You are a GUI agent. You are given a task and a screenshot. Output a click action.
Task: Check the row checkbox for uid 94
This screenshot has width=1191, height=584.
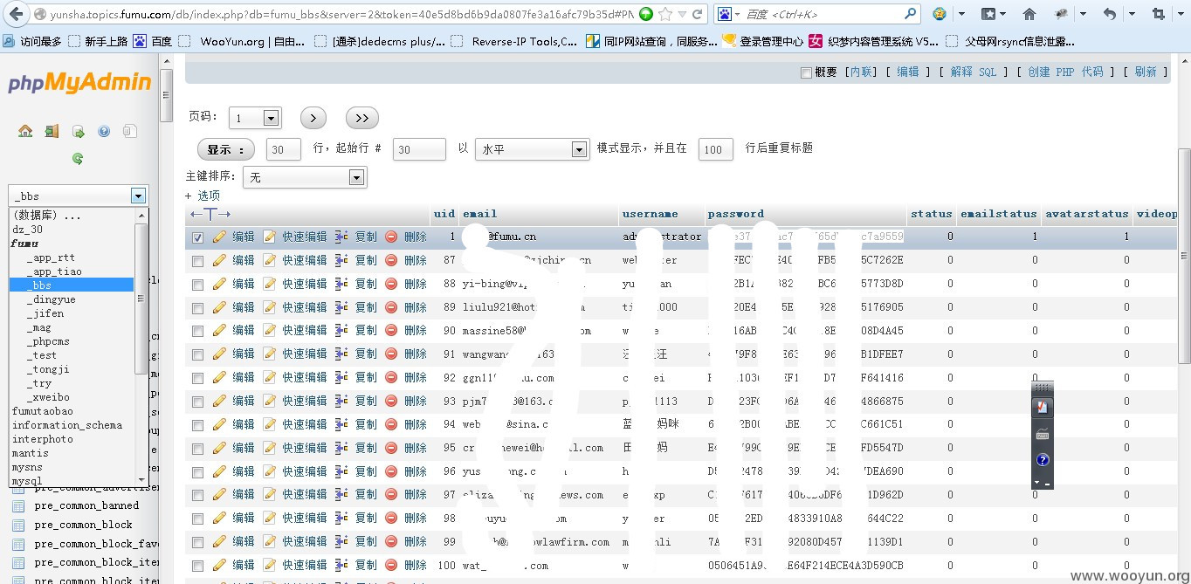tap(197, 425)
